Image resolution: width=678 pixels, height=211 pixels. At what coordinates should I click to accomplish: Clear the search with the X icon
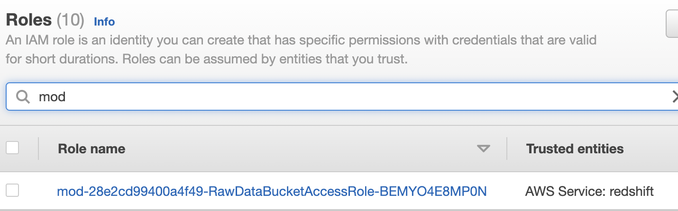click(x=674, y=97)
